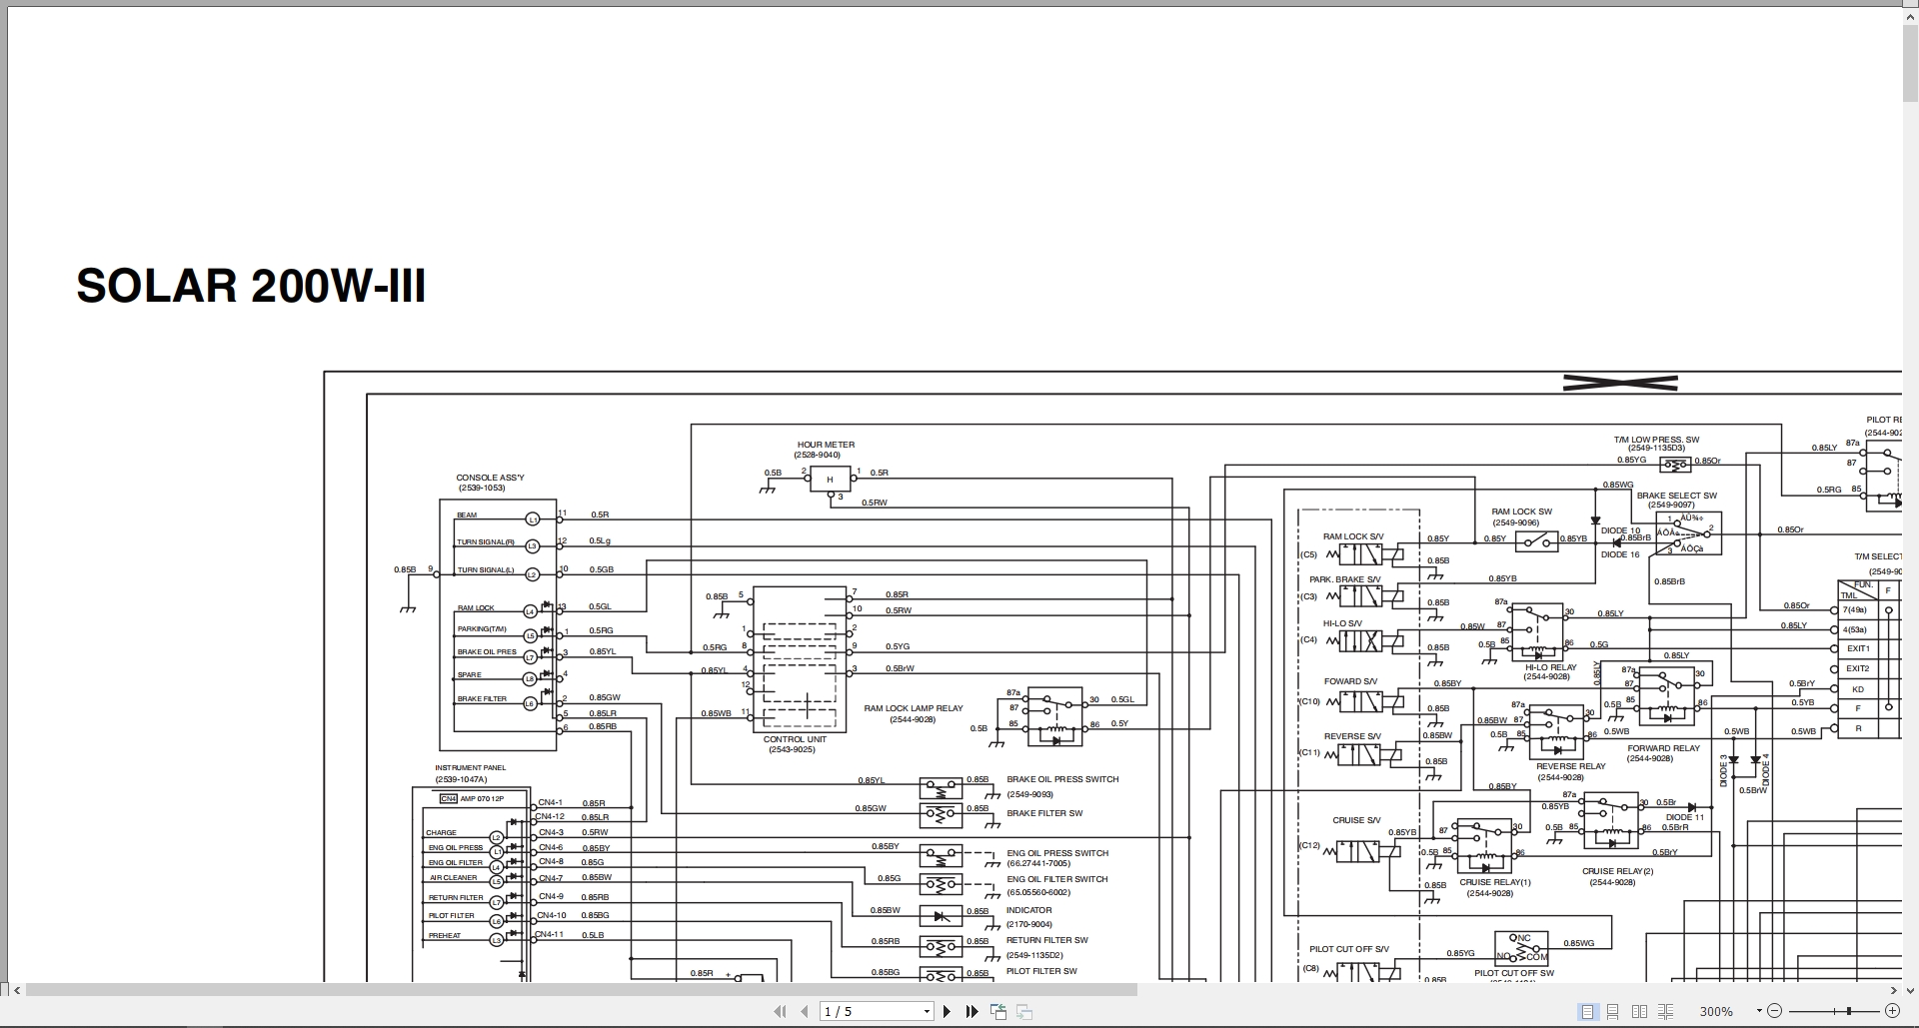Viewport: 1919px width, 1028px height.
Task: Jump to the first page
Action: pyautogui.click(x=781, y=1011)
